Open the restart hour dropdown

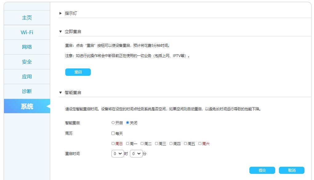pyautogui.click(x=117, y=153)
